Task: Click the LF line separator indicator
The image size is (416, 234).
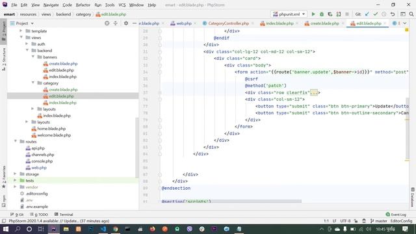Action: point(334,221)
